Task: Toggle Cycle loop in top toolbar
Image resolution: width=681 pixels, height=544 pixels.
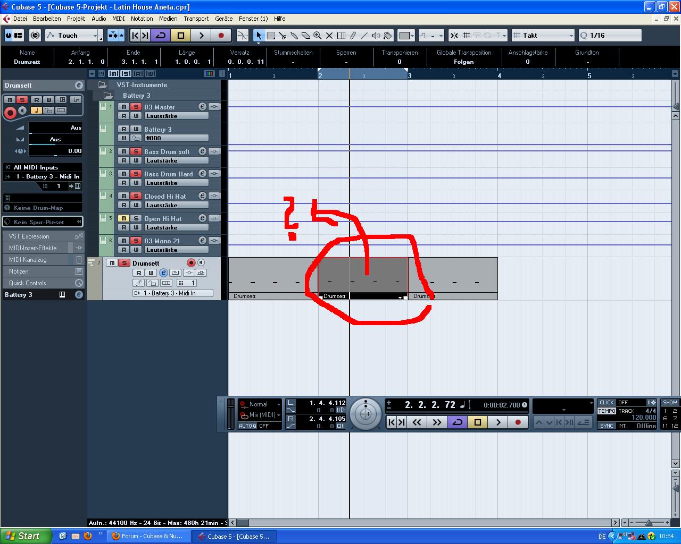Action: pos(161,36)
